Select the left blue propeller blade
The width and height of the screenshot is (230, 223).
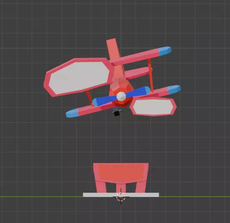click(104, 101)
